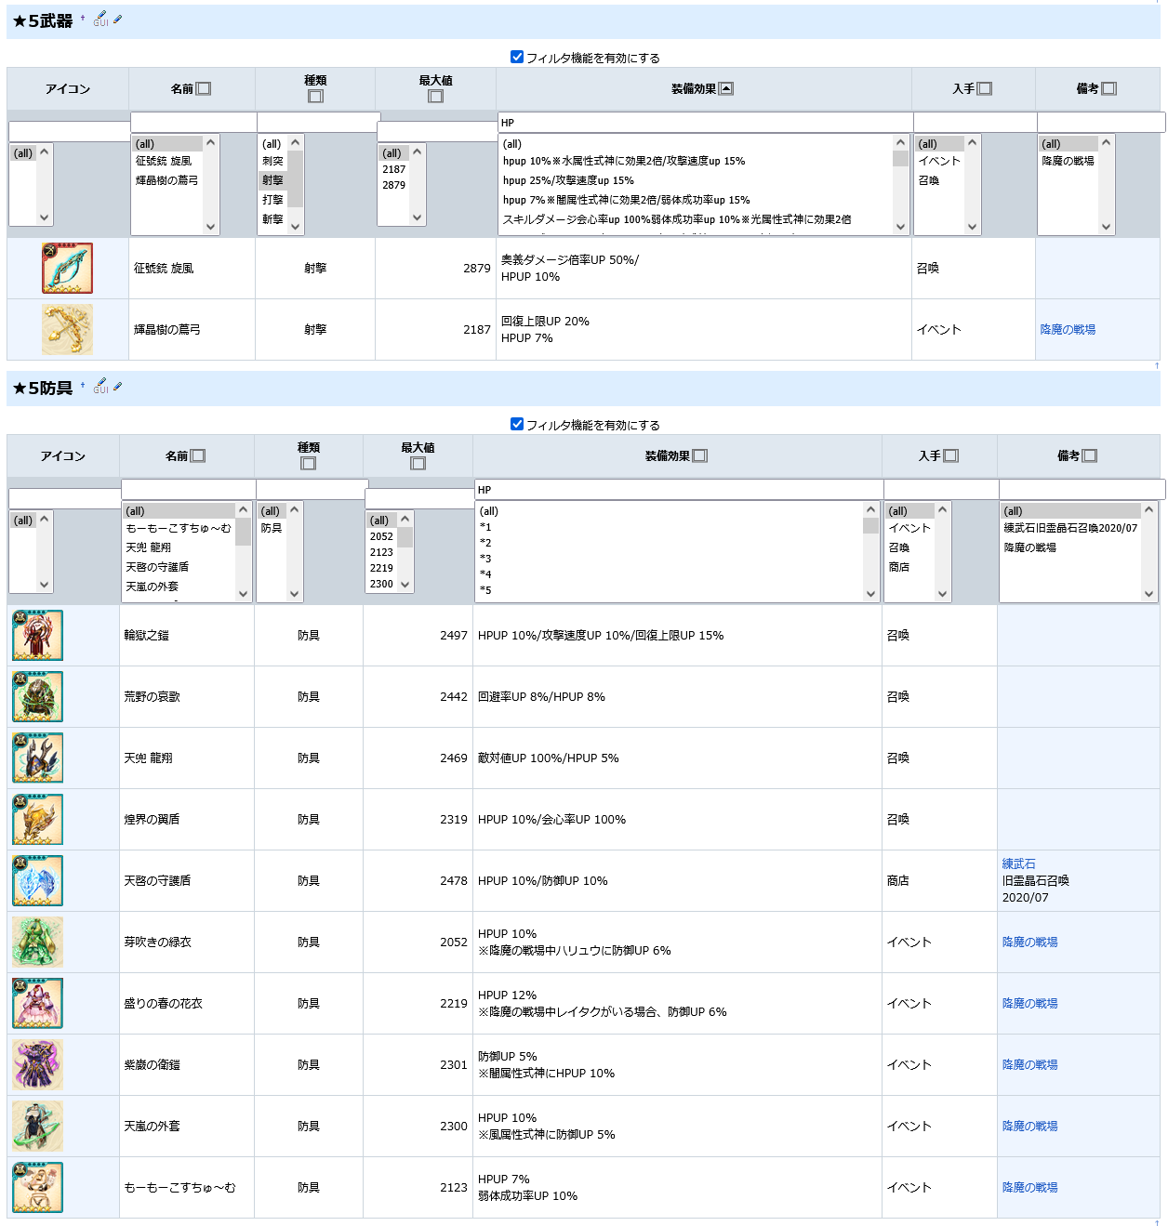The height and width of the screenshot is (1226, 1168).
Task: Click the 天啓の守護盾 blue shield icon
Action: point(38,881)
